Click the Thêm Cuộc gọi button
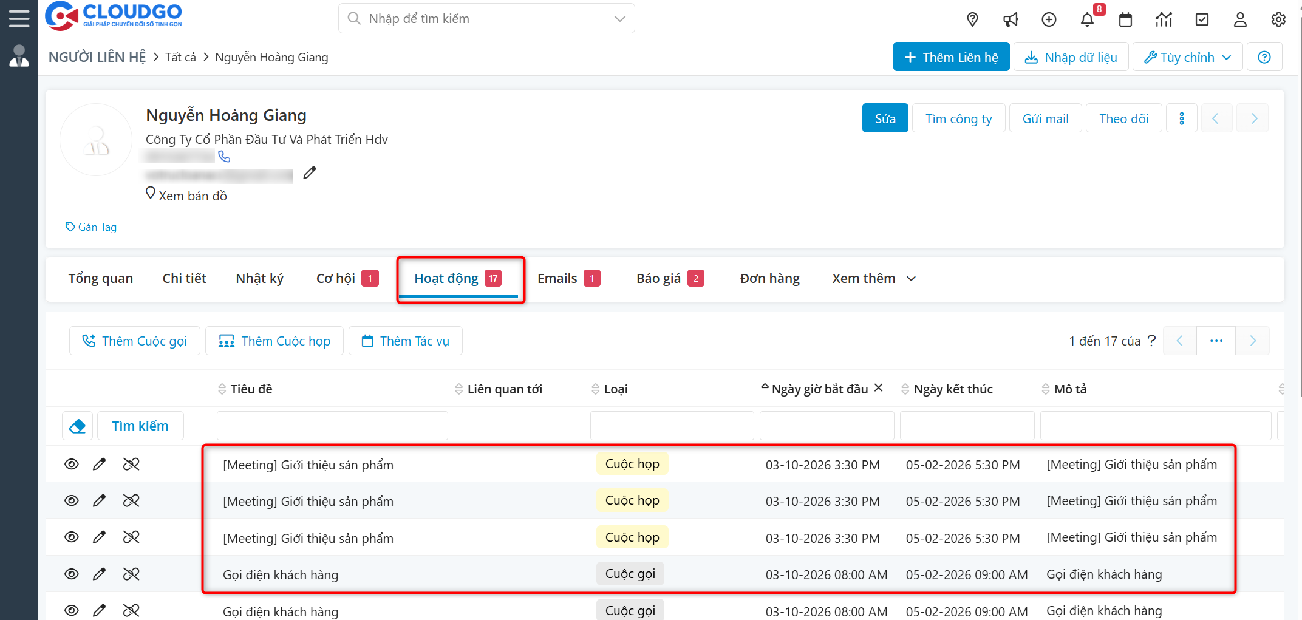The height and width of the screenshot is (620, 1302). pyautogui.click(x=135, y=341)
